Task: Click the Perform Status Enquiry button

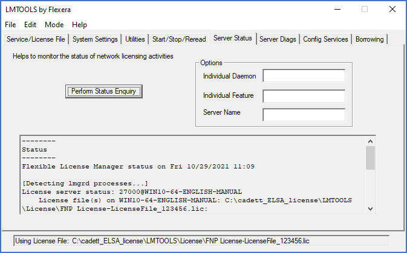Action: pos(104,92)
